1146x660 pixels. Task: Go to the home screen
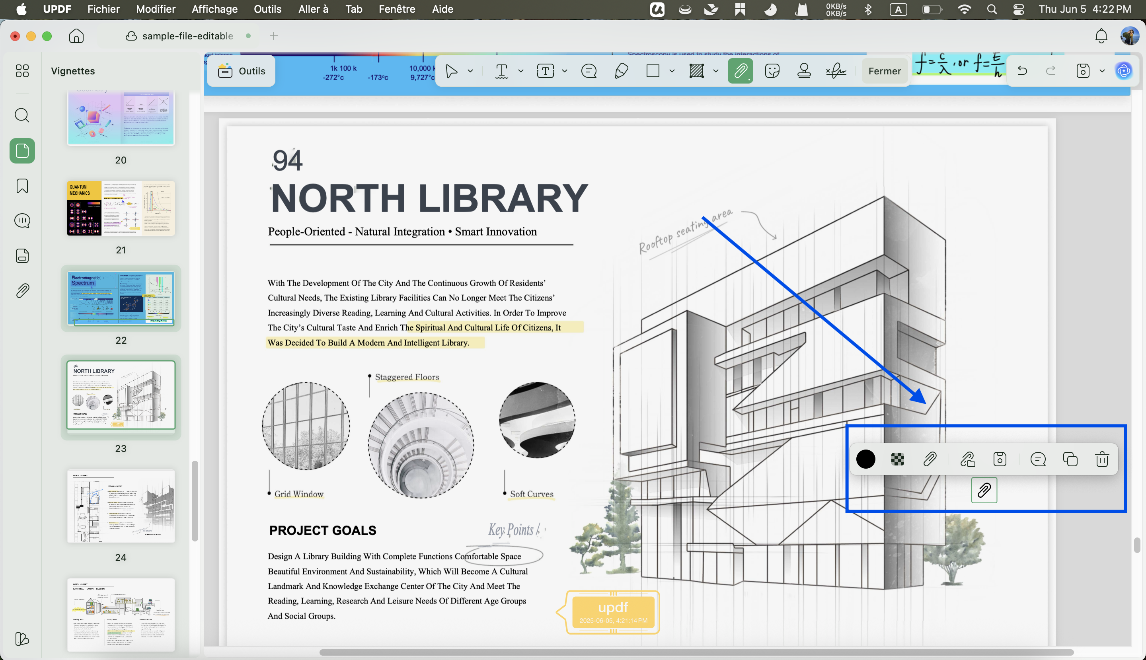click(x=76, y=36)
